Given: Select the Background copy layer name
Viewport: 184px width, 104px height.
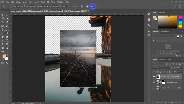Looking at the screenshot, I should tap(172, 82).
